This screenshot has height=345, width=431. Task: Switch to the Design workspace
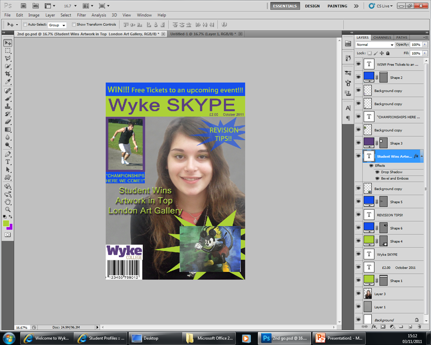[312, 6]
